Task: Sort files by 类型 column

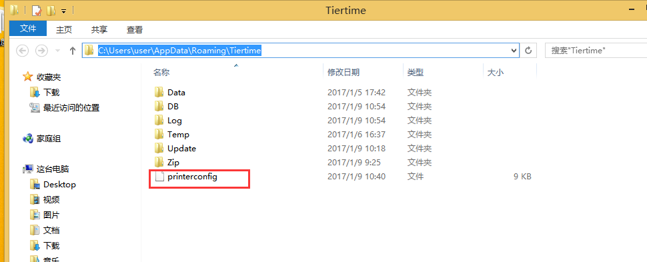Action: click(416, 72)
